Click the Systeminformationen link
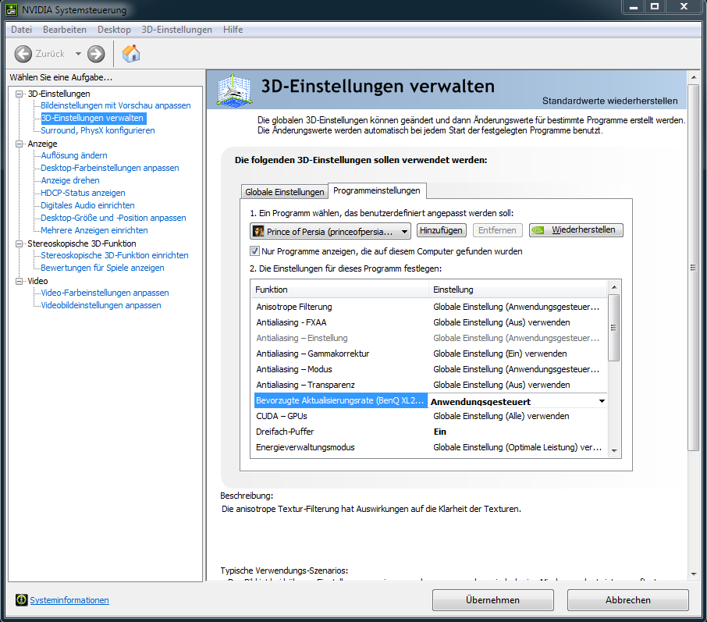This screenshot has width=707, height=622. click(69, 600)
